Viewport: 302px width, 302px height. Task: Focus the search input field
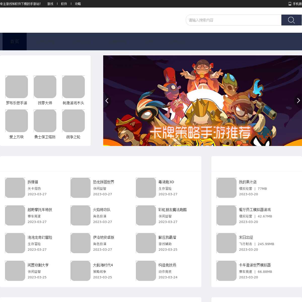[x=234, y=20]
